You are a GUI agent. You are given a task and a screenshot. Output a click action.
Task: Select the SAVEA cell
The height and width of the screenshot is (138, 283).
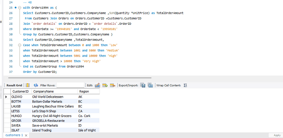point(21,125)
